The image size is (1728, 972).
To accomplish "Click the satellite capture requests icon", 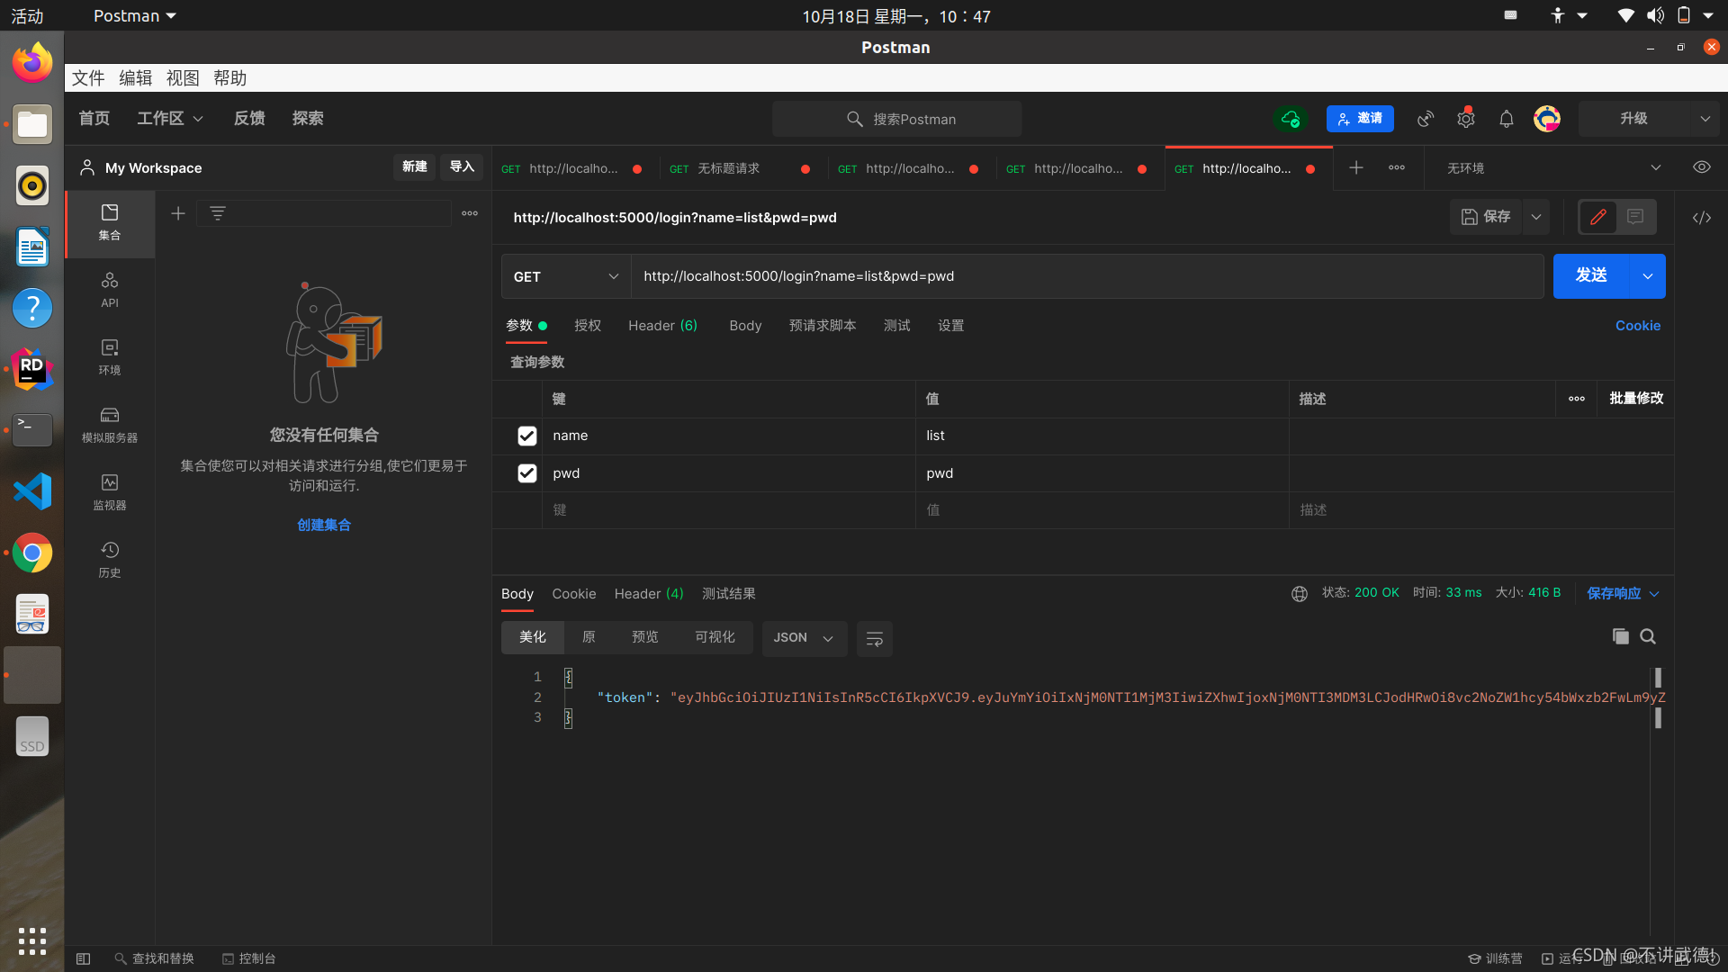I will coord(1426,119).
